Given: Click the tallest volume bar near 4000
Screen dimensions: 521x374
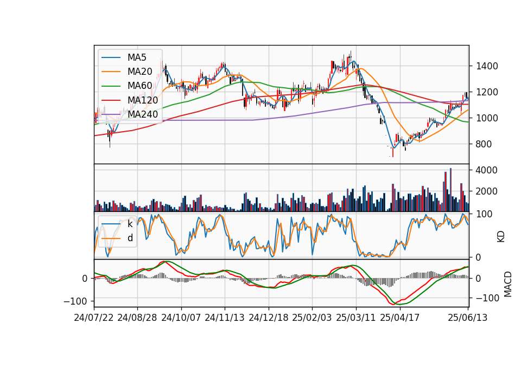Looking at the screenshot, I should (x=450, y=190).
